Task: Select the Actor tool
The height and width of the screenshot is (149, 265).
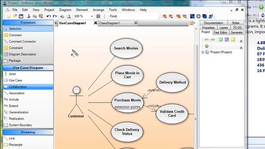Action: 28,74
